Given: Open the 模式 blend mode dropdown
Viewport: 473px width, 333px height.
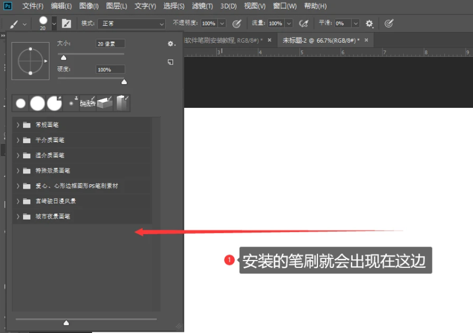Looking at the screenshot, I should pos(131,24).
